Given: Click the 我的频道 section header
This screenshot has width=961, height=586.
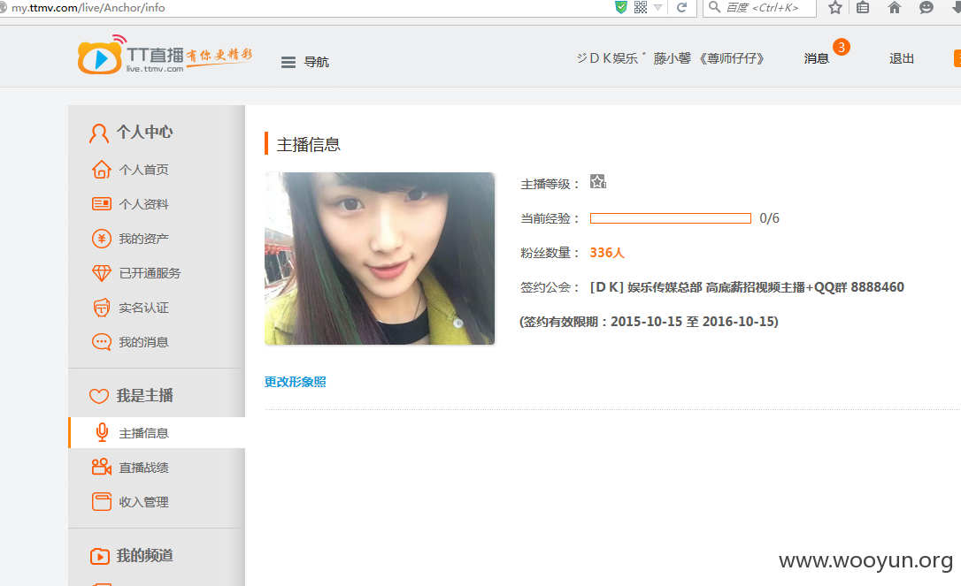Looking at the screenshot, I should click(x=145, y=556).
